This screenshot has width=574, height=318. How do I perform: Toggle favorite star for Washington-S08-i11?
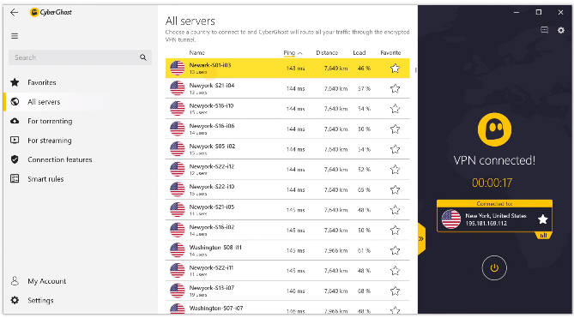[x=395, y=250]
